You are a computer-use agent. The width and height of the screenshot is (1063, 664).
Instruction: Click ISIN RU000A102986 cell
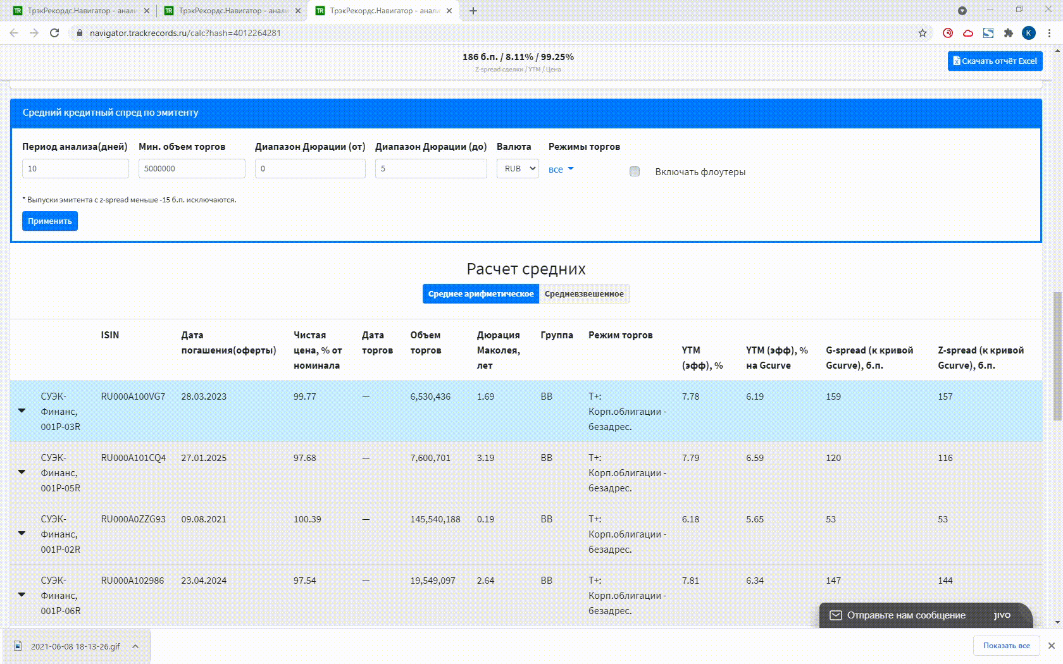[x=132, y=581]
